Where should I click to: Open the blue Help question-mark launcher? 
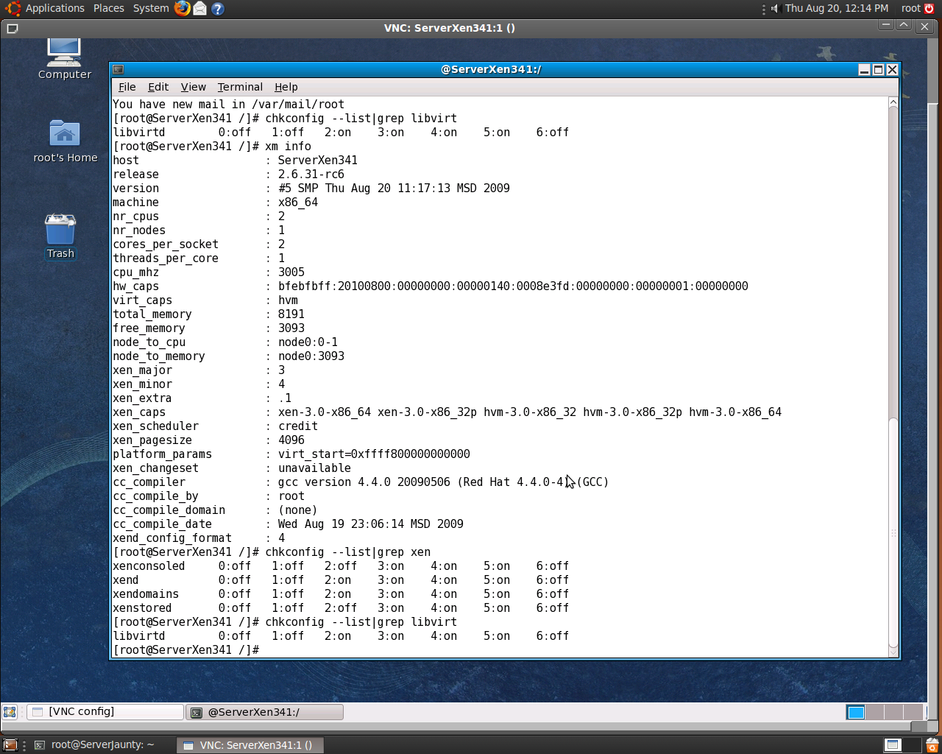(x=217, y=9)
